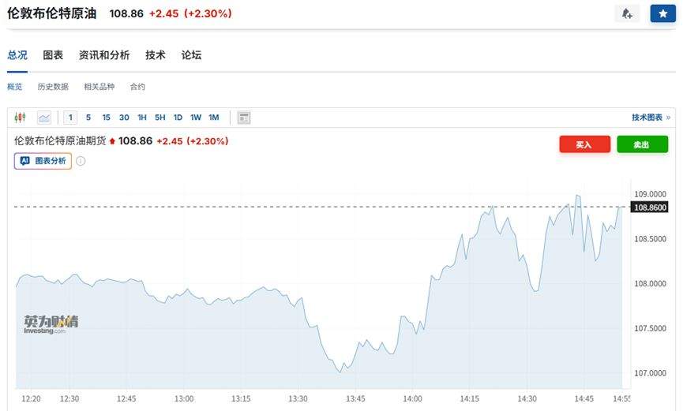Select the 5H timeframe
Screen dimensions: 683x411
pos(159,118)
